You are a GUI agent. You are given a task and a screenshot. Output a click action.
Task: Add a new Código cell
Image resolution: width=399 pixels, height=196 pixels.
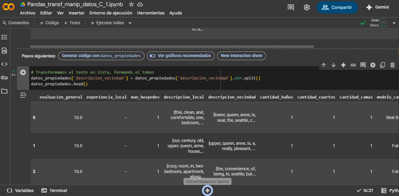click(49, 23)
